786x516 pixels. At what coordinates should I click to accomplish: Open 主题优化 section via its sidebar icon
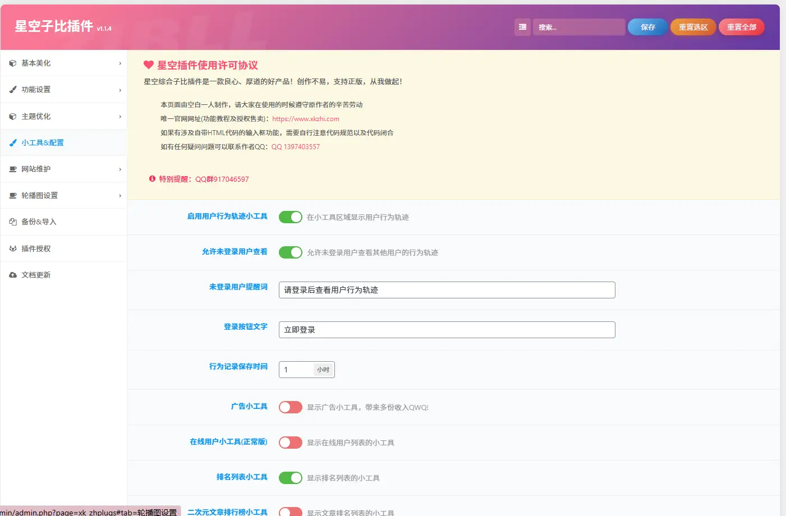[x=12, y=116]
